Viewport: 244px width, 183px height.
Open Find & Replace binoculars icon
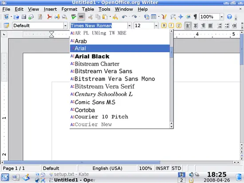[173, 17]
